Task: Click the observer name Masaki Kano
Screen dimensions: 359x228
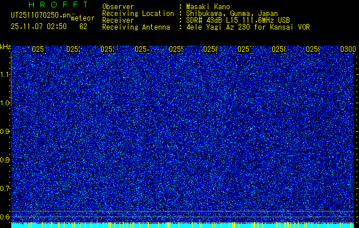Action: (208, 7)
